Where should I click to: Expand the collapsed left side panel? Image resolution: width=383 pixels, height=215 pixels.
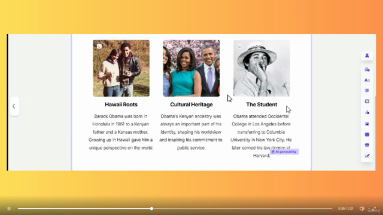tap(14, 106)
